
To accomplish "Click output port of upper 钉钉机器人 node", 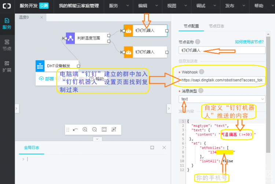I will pyautogui.click(x=167, y=31).
